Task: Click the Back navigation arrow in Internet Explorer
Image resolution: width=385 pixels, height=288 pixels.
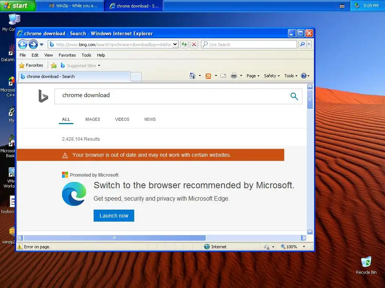Action: click(23, 44)
